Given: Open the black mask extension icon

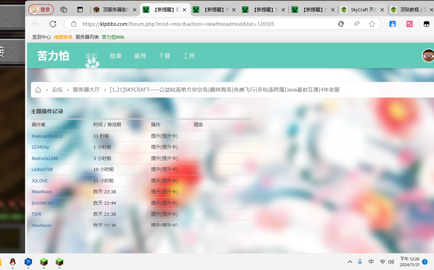Looking at the screenshot, I should point(427,24).
